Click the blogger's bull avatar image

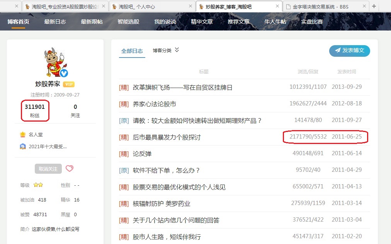click(55, 62)
